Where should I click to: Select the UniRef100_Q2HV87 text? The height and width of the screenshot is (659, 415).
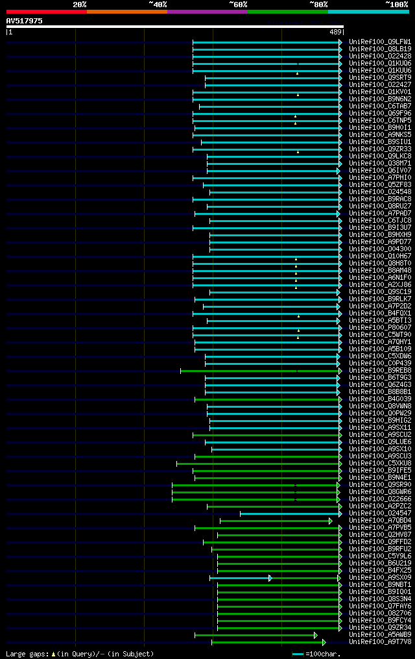pos(380,535)
